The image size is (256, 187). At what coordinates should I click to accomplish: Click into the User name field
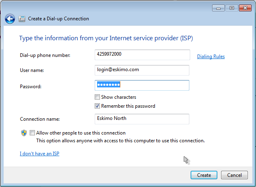(x=142, y=70)
